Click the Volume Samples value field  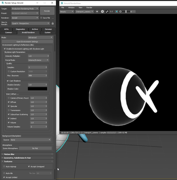pyautogui.click(x=38, y=127)
